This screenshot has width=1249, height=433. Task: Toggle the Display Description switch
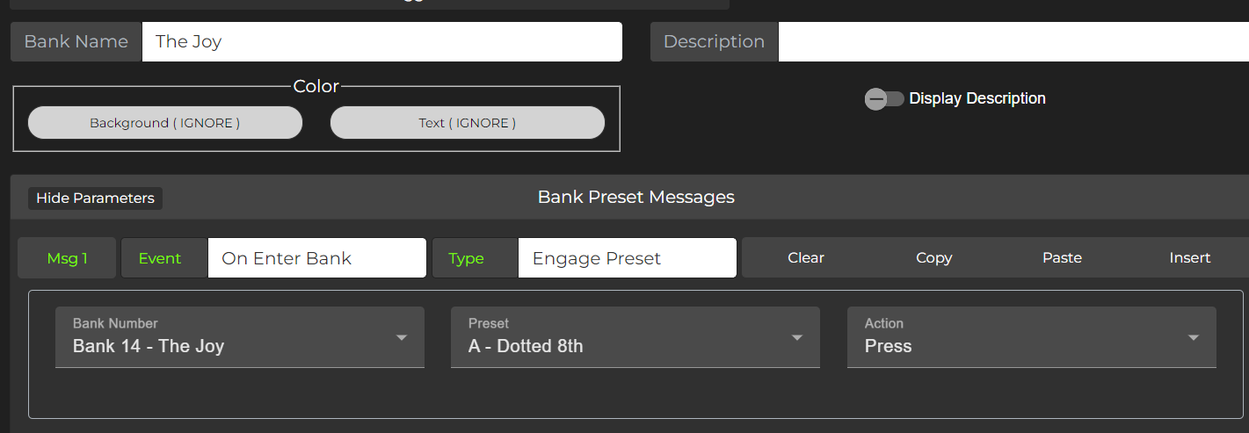coord(884,99)
